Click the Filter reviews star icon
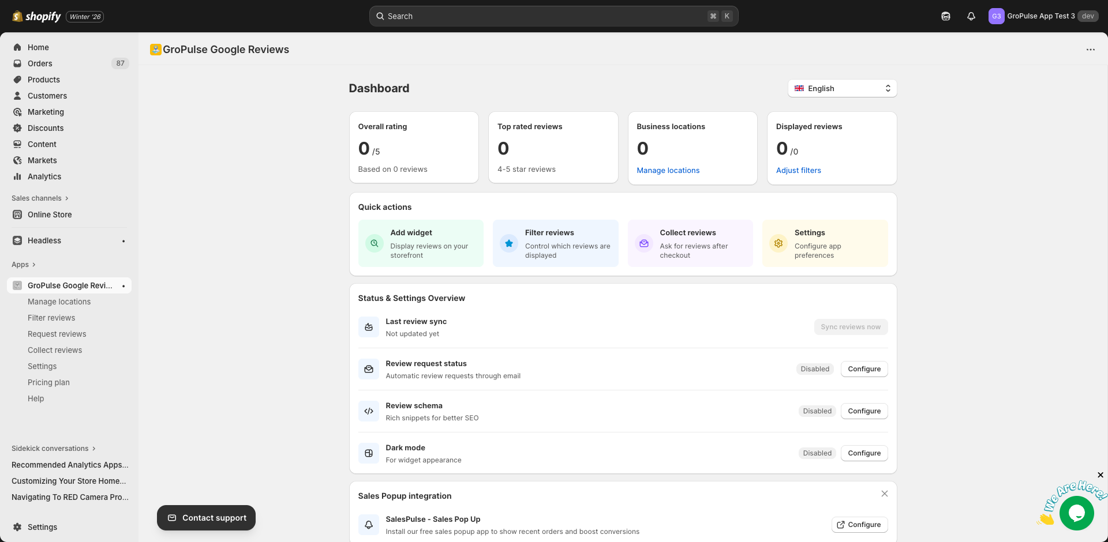The width and height of the screenshot is (1108, 542). tap(508, 243)
